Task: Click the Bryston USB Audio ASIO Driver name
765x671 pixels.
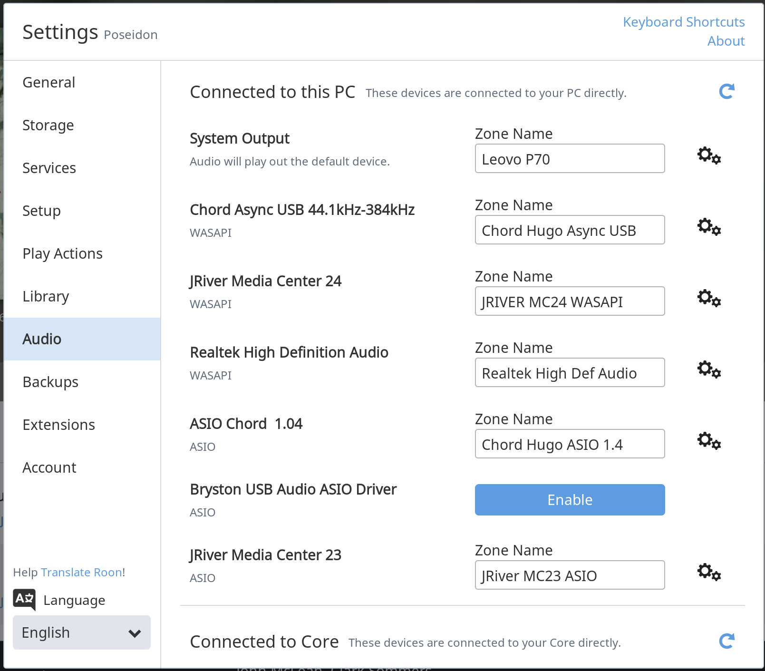Action: pyautogui.click(x=293, y=489)
